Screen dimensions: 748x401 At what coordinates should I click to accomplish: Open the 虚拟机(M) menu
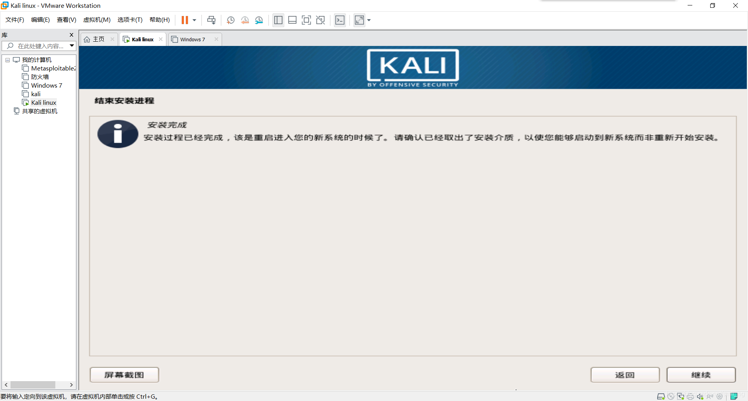tap(97, 19)
